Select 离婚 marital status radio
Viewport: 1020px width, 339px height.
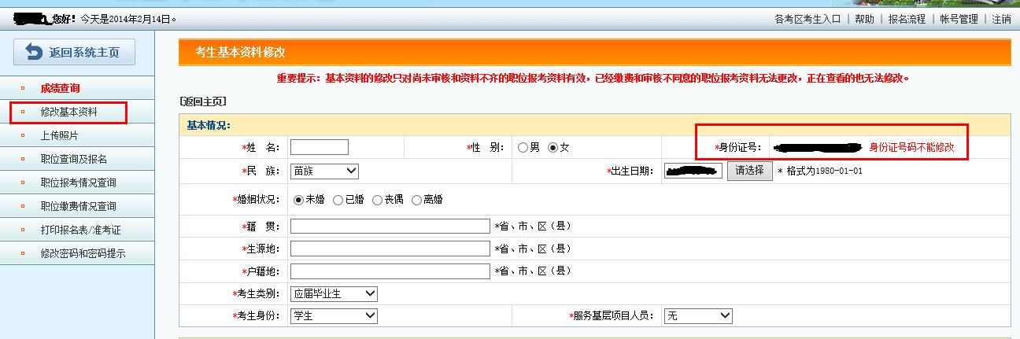(416, 200)
